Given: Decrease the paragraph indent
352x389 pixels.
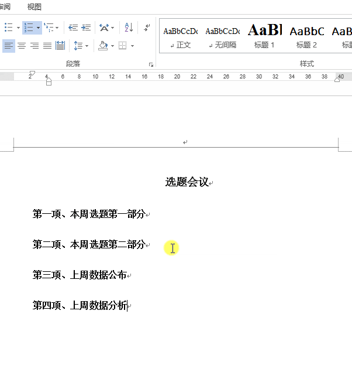Looking at the screenshot, I should 73,28.
